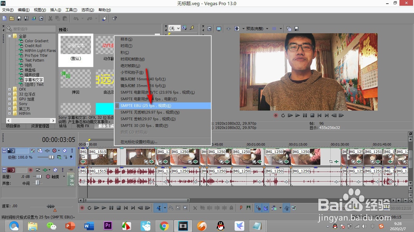Switch to the 转场 tab

click(x=63, y=126)
